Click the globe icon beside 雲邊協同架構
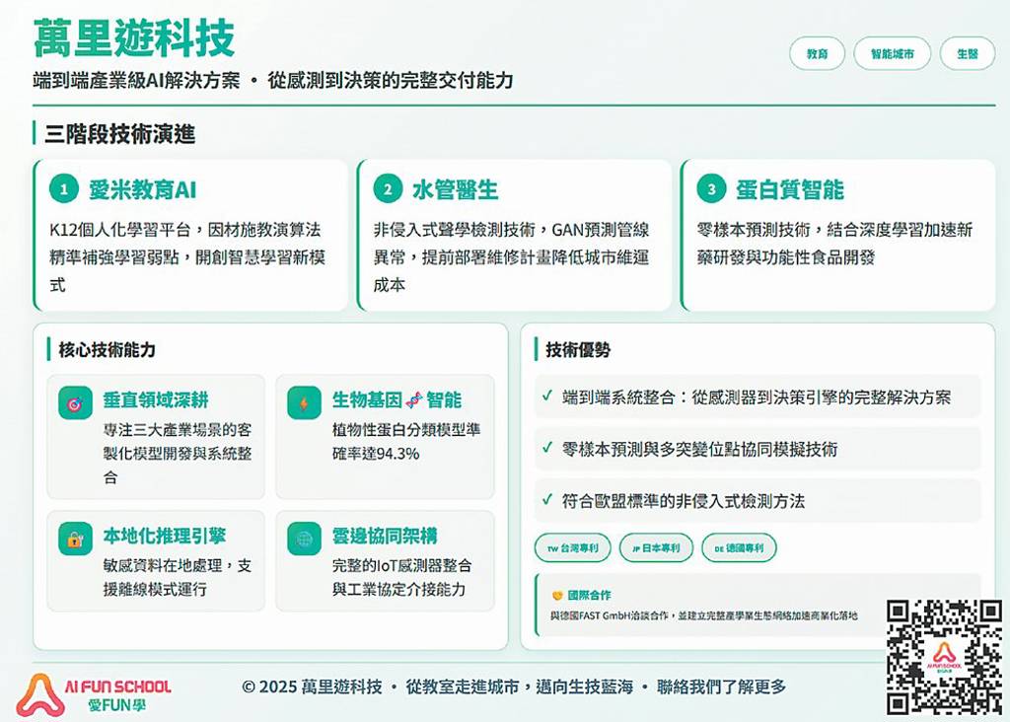The image size is (1010, 722). click(x=304, y=539)
